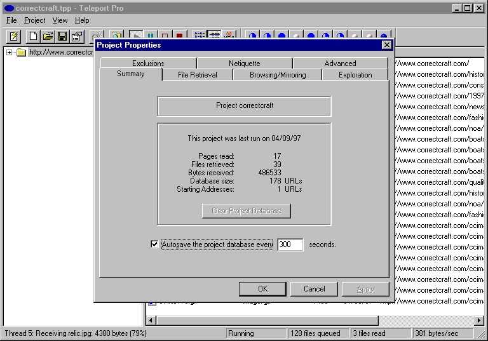Click the Start (play arrow) toolbar button

136,34
